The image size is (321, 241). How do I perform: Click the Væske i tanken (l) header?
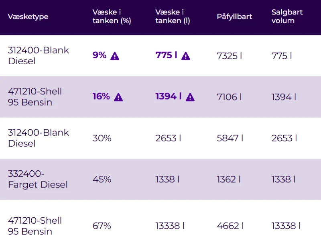click(x=173, y=16)
